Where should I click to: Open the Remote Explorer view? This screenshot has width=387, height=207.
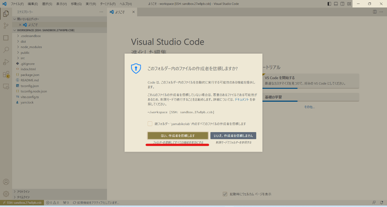(6, 87)
